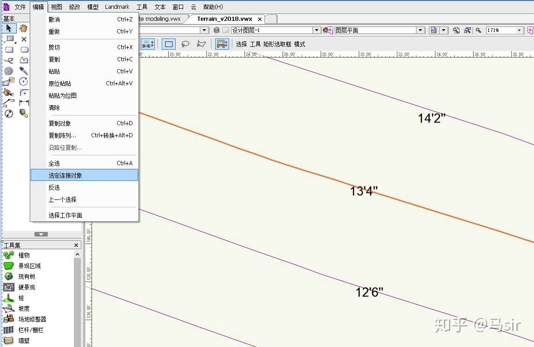Open the 模型 menu
534x347 pixels.
coord(92,7)
